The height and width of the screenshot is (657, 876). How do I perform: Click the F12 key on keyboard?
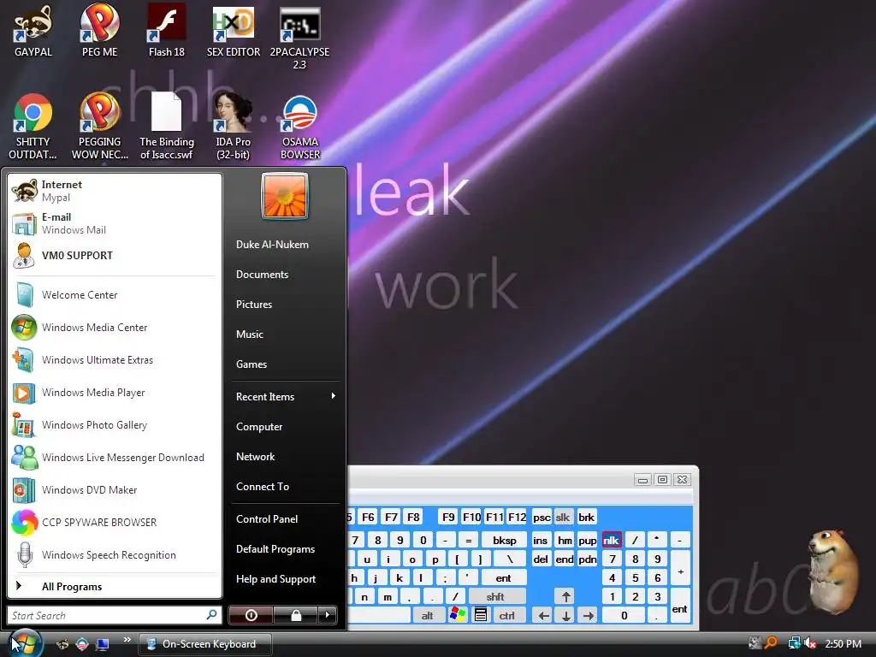[517, 518]
